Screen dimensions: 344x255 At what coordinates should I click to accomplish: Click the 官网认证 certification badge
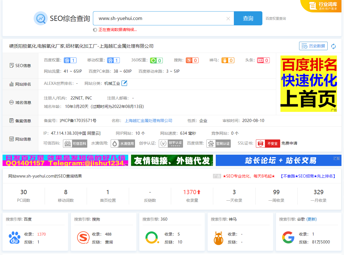coord(218,143)
